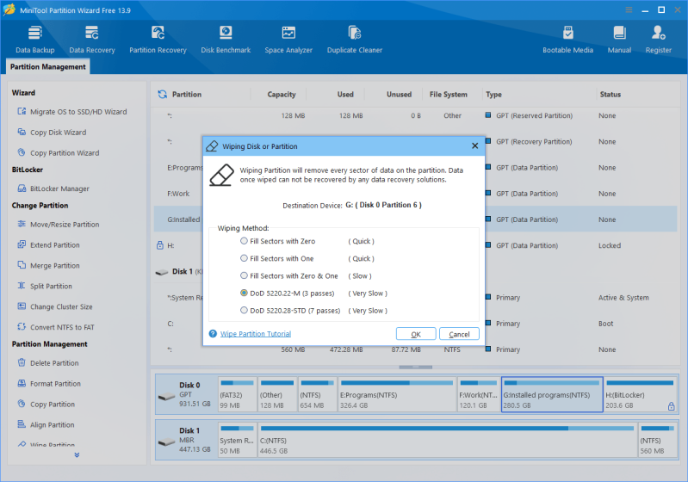Select the Disk 1 MBR header in disk map
This screenshot has width=688, height=482.
(186, 440)
